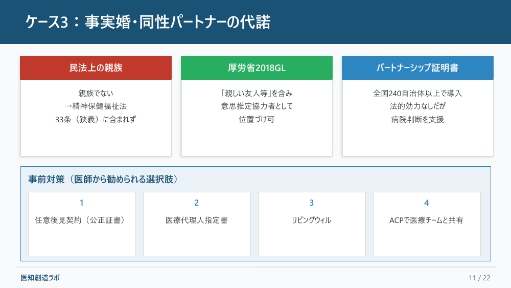Click number 1 above 任意後見契約

click(x=82, y=203)
